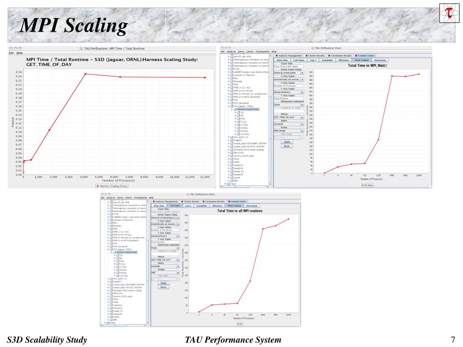Click POP folder icon in MPI_Wait window tree

point(232,100)
